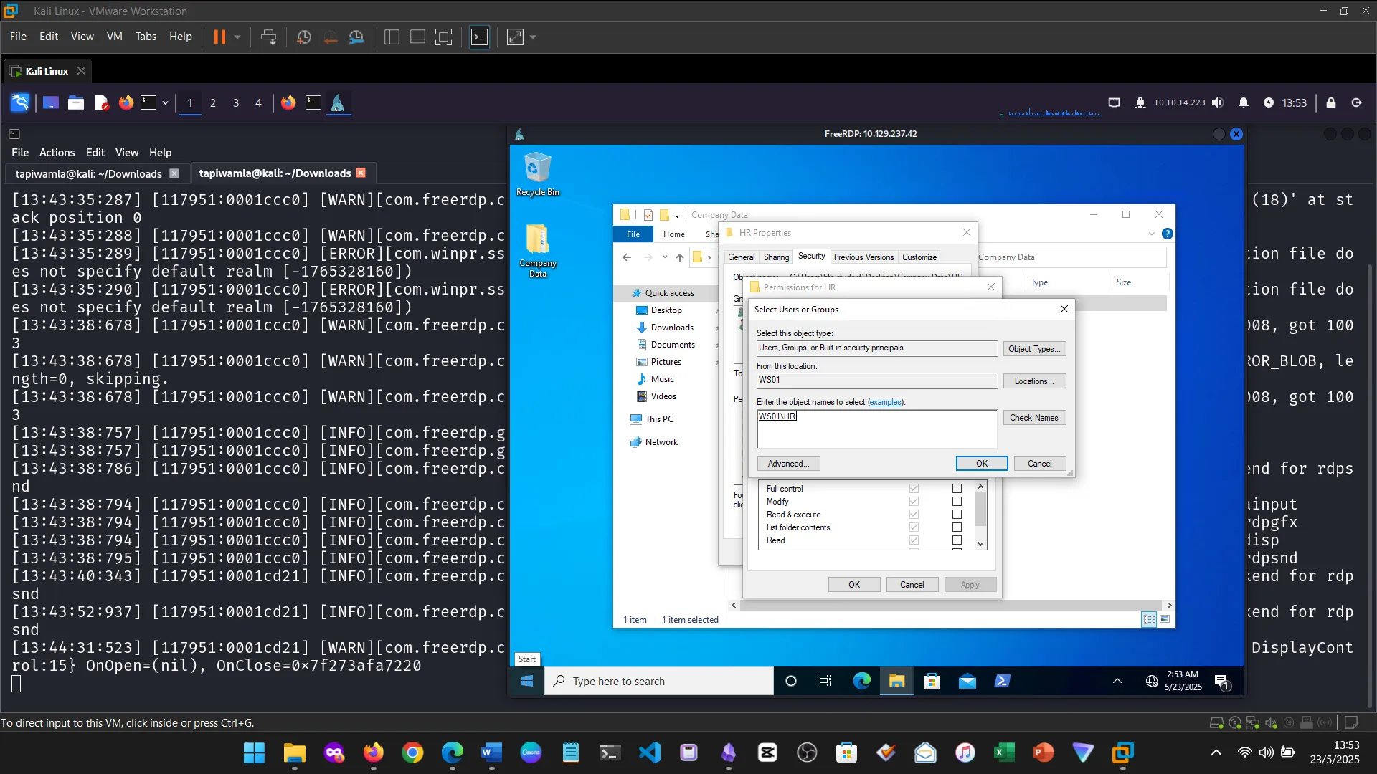Open the VMware Tabs menu
1377x774 pixels.
[x=146, y=37]
